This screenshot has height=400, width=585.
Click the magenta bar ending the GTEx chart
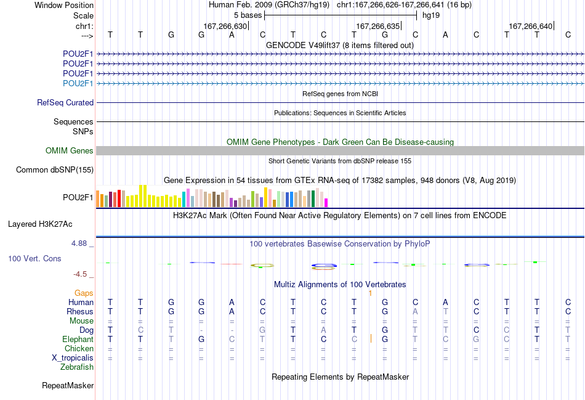click(x=326, y=203)
